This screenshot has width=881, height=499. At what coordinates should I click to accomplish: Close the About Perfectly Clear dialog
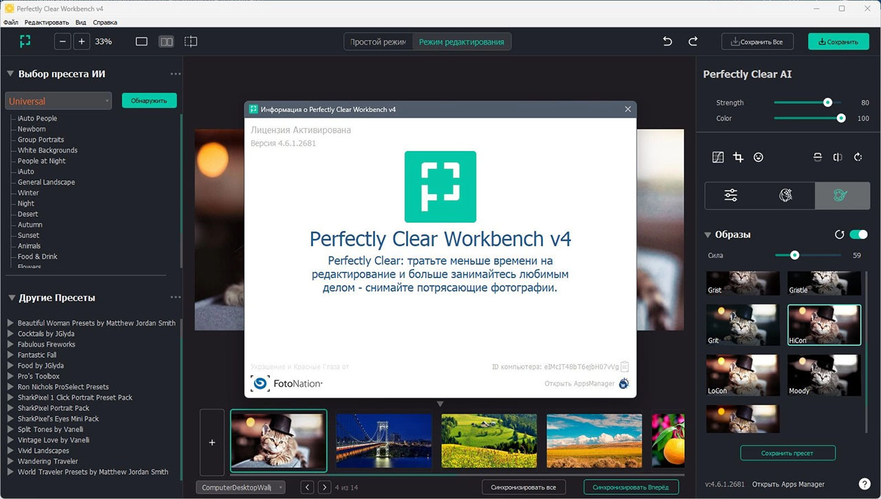click(x=628, y=109)
